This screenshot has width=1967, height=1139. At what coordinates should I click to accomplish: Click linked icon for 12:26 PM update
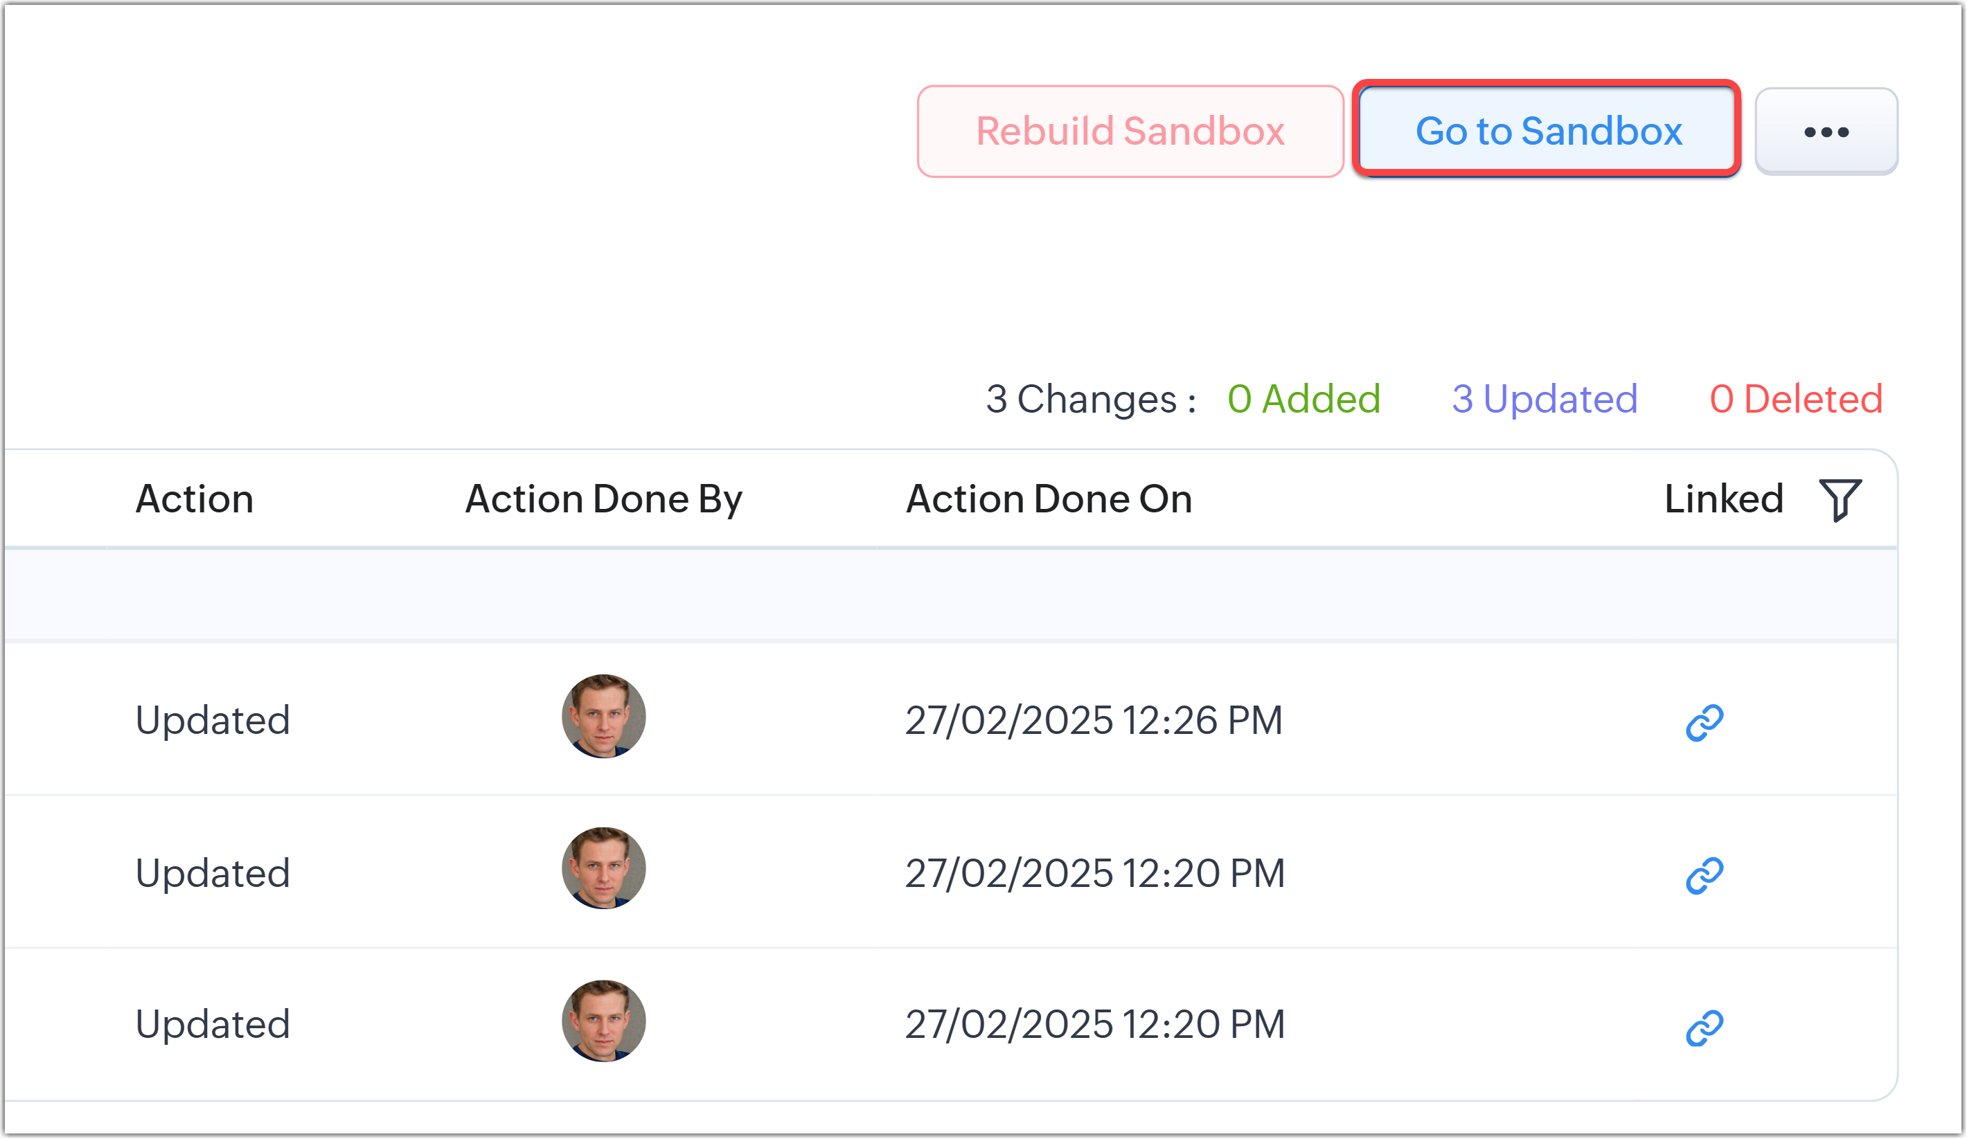pos(1704,722)
